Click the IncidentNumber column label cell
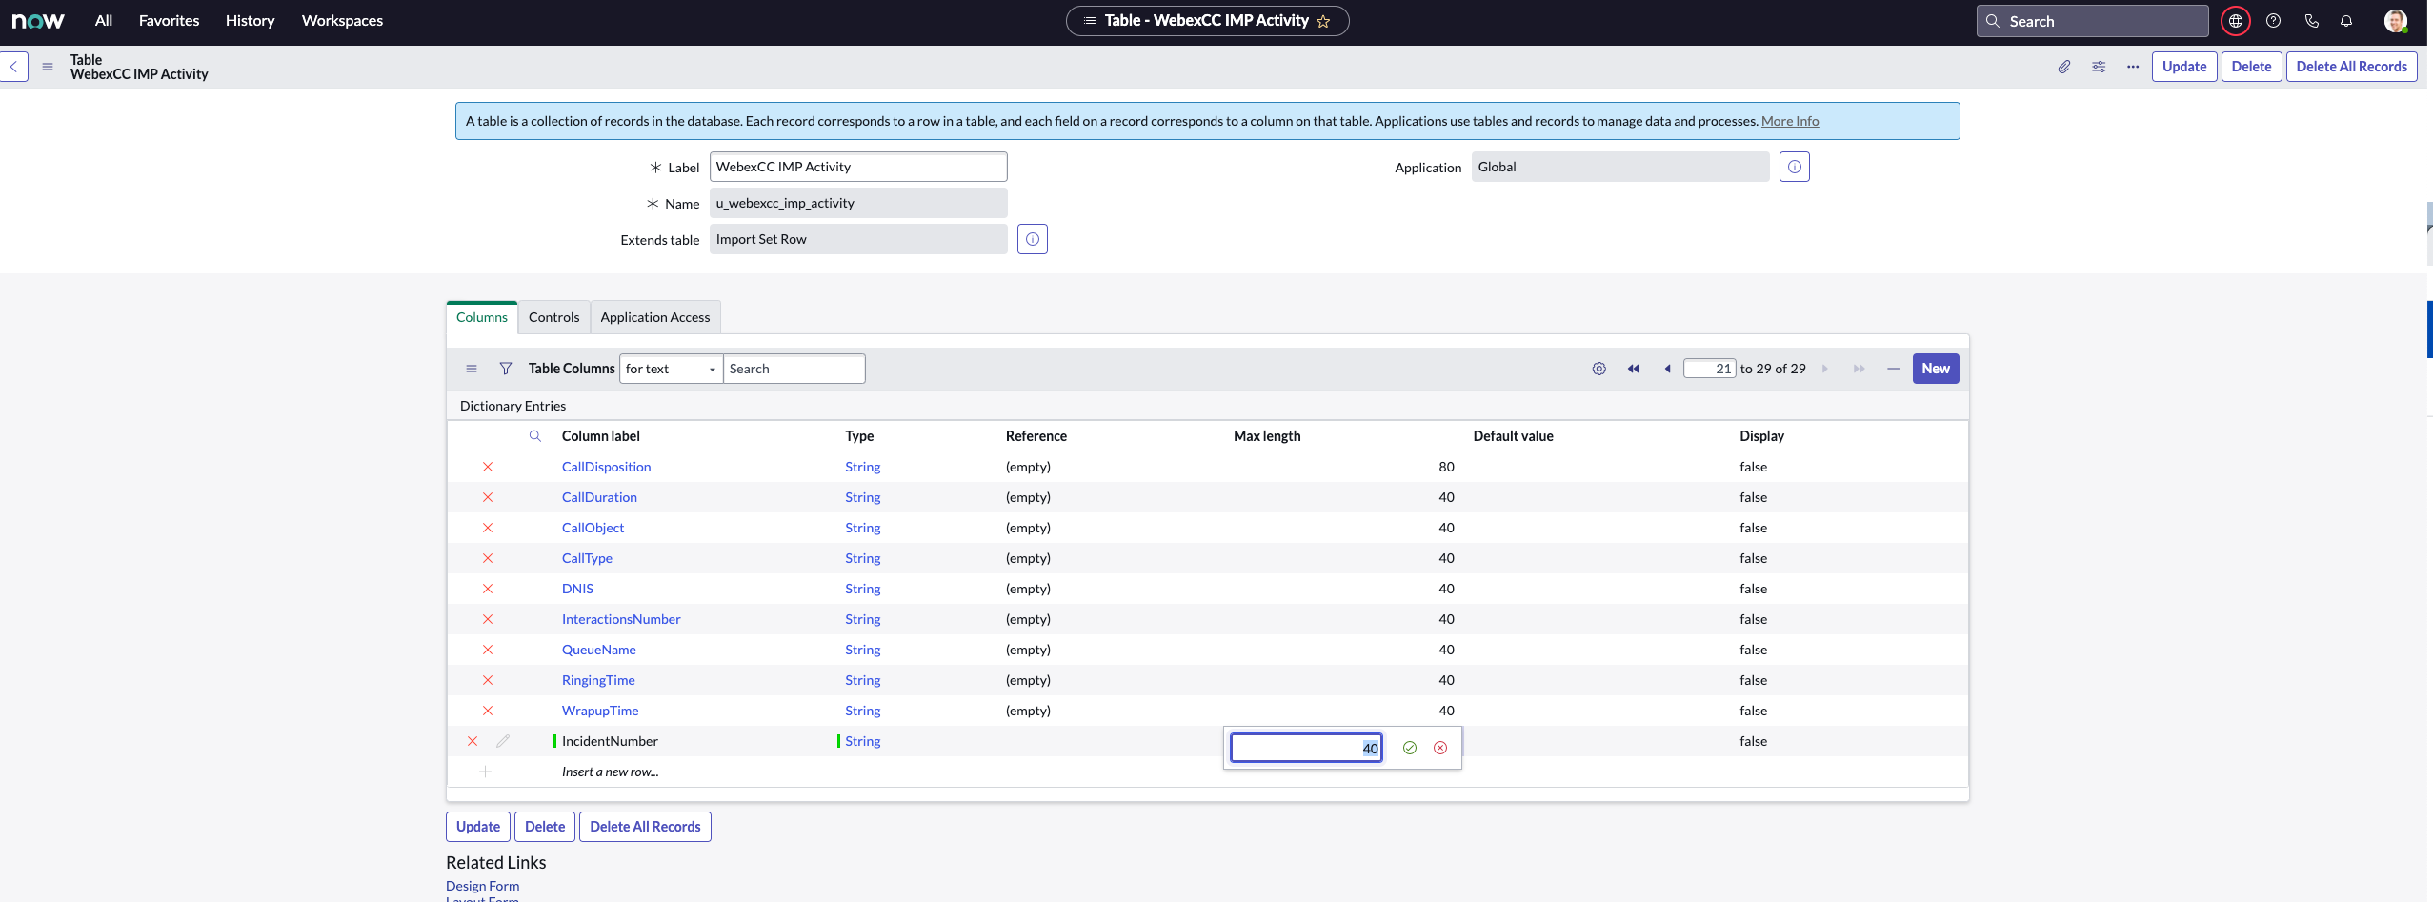Screen dimensions: 2433x902 coord(610,741)
